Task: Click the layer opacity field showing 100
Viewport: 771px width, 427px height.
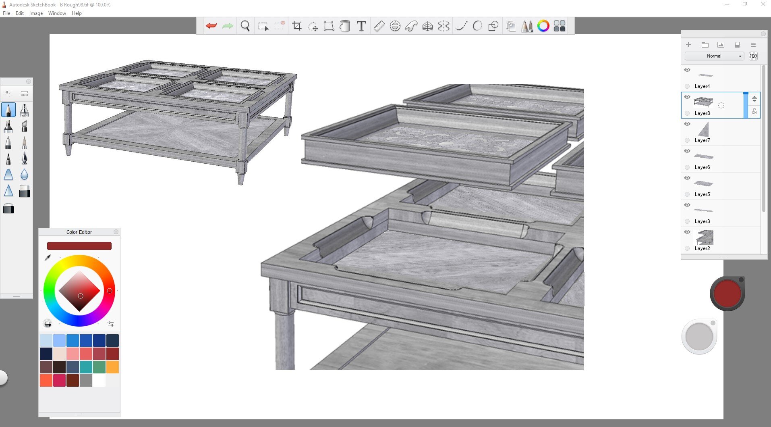Action: point(753,56)
